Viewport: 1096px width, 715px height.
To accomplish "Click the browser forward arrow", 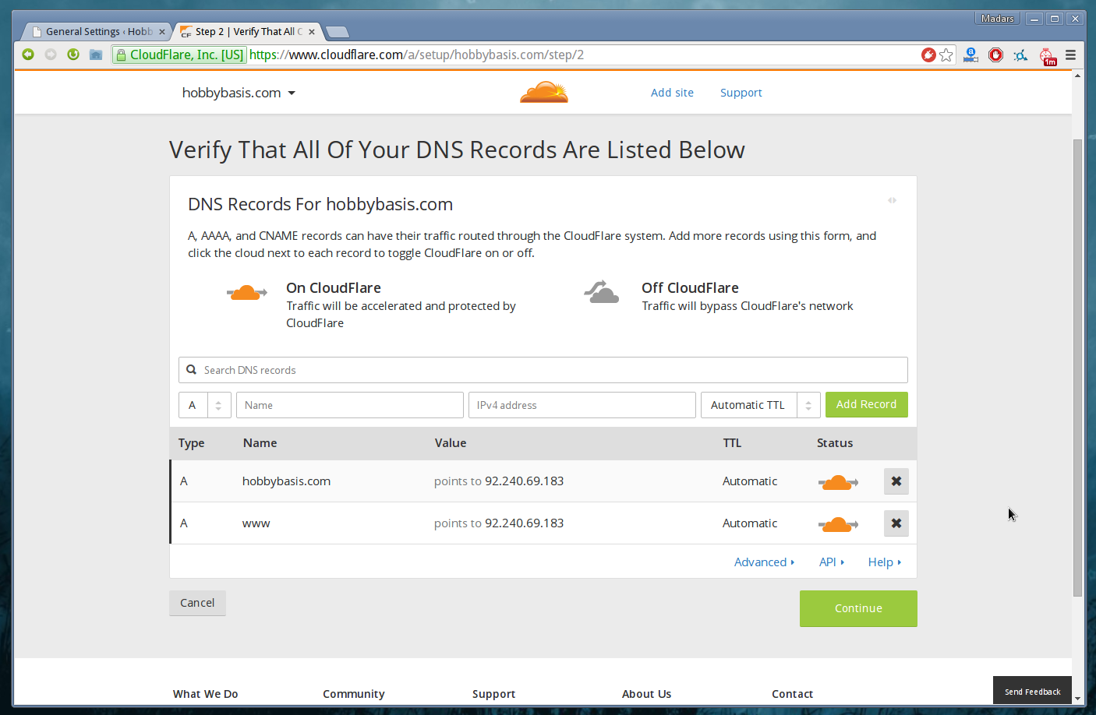I will coord(51,55).
